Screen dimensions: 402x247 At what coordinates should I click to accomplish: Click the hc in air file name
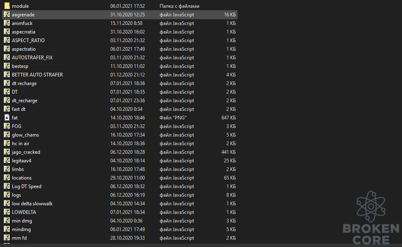click(21, 144)
